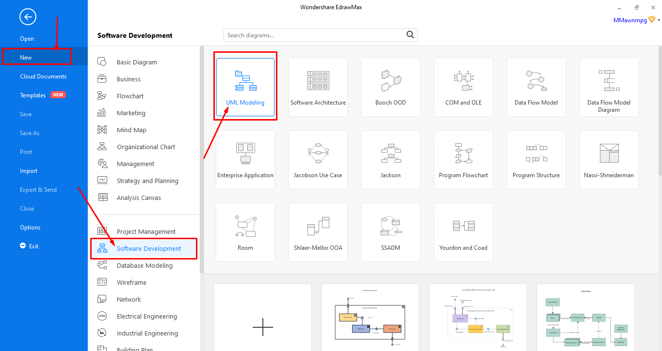Click the Organizational Chart category icon
The height and width of the screenshot is (351, 662).
[x=102, y=147]
